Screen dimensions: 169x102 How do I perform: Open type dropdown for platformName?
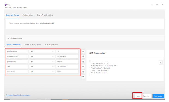click(42, 62)
